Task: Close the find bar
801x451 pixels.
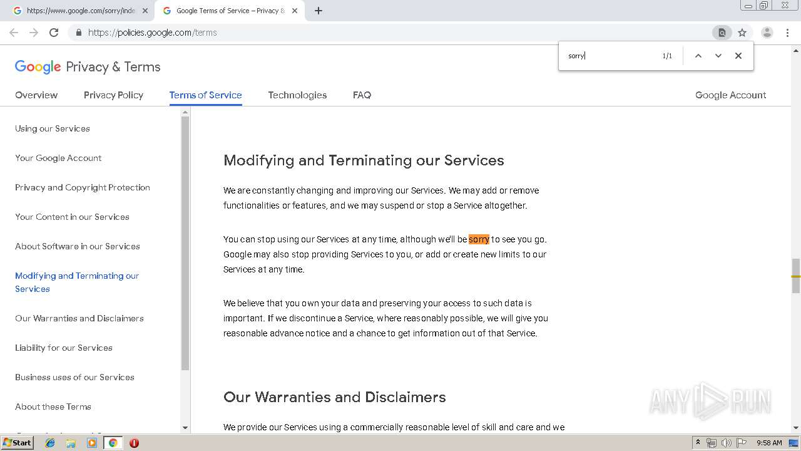Action: [738, 56]
